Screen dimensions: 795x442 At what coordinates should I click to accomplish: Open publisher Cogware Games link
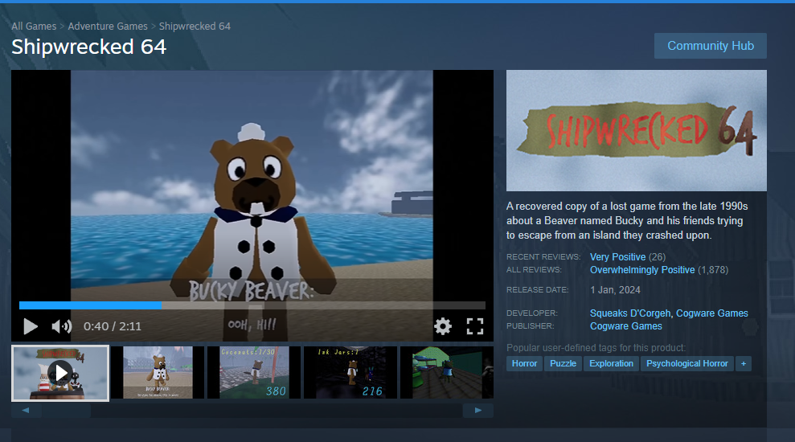pyautogui.click(x=625, y=326)
